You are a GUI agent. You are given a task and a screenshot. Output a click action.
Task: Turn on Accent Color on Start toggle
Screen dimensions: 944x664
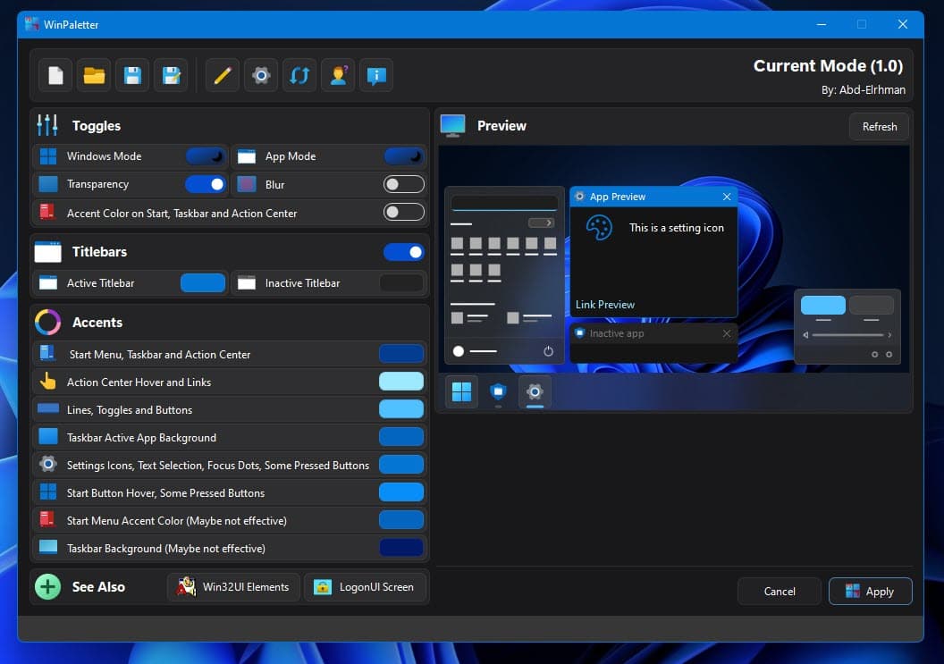[x=403, y=213]
